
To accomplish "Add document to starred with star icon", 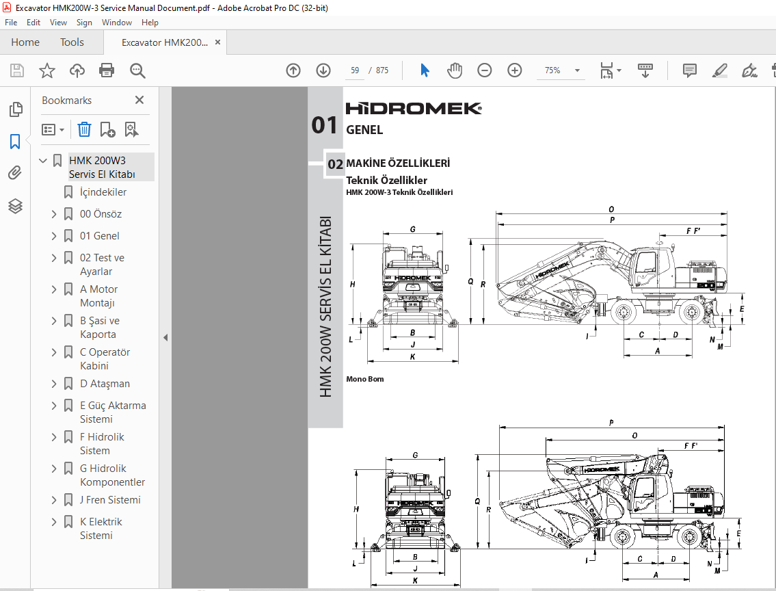I will [x=47, y=70].
